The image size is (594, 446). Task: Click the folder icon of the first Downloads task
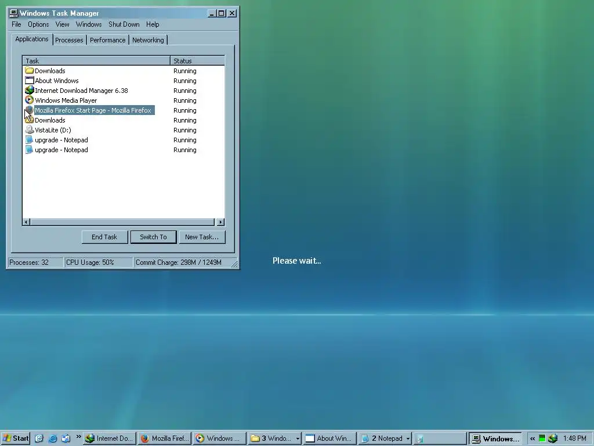(x=29, y=70)
